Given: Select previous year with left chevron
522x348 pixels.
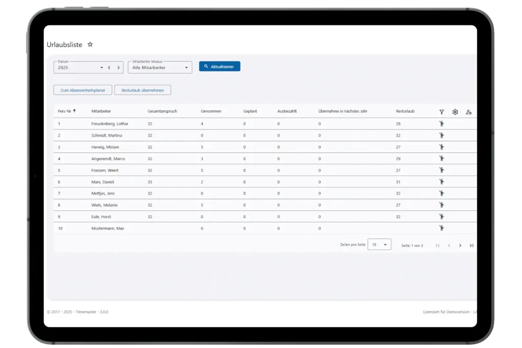Looking at the screenshot, I should [x=109, y=67].
